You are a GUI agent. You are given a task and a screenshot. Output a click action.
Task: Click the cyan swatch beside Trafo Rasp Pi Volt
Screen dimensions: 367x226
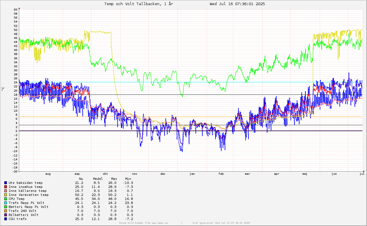5,203
